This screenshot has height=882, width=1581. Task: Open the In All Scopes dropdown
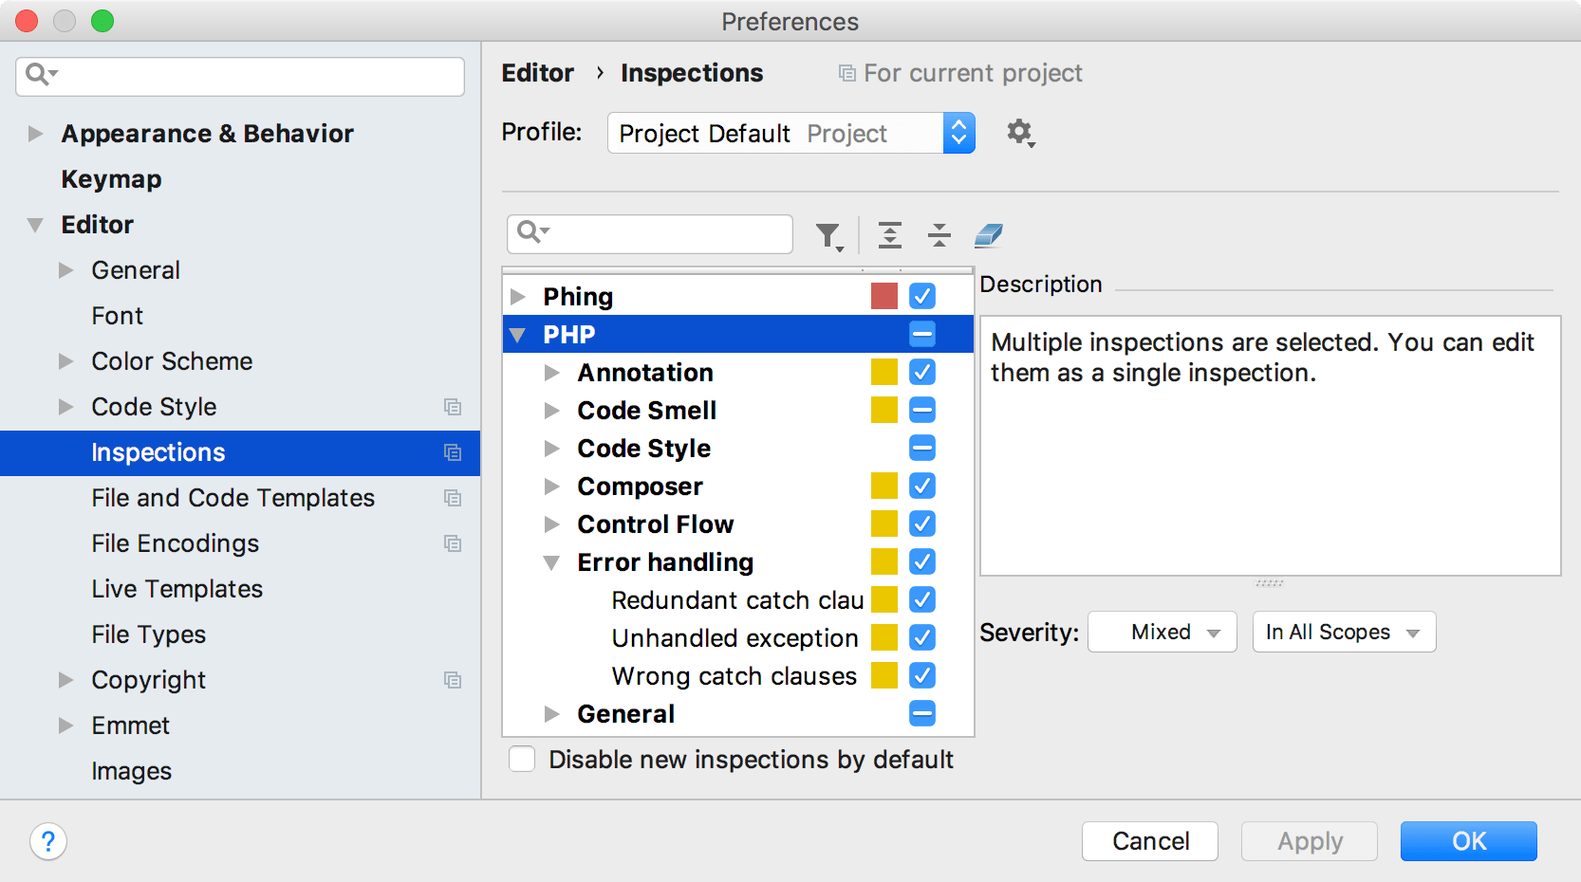click(x=1343, y=632)
